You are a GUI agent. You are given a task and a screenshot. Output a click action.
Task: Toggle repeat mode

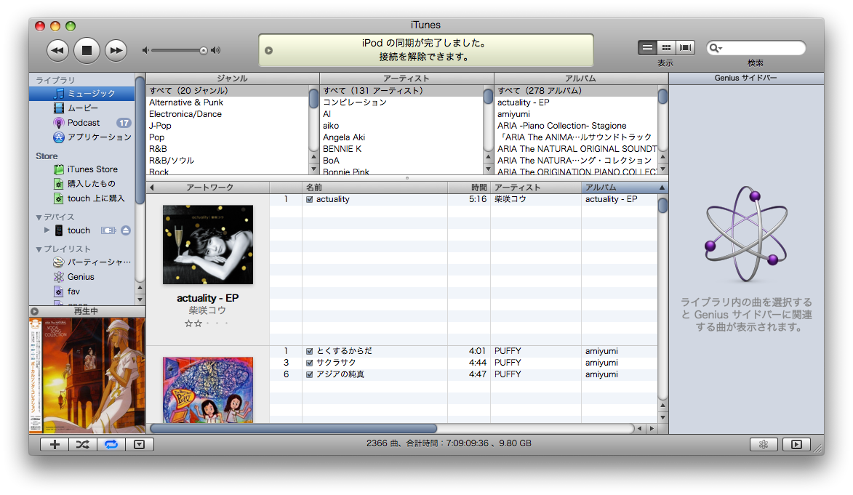point(111,444)
